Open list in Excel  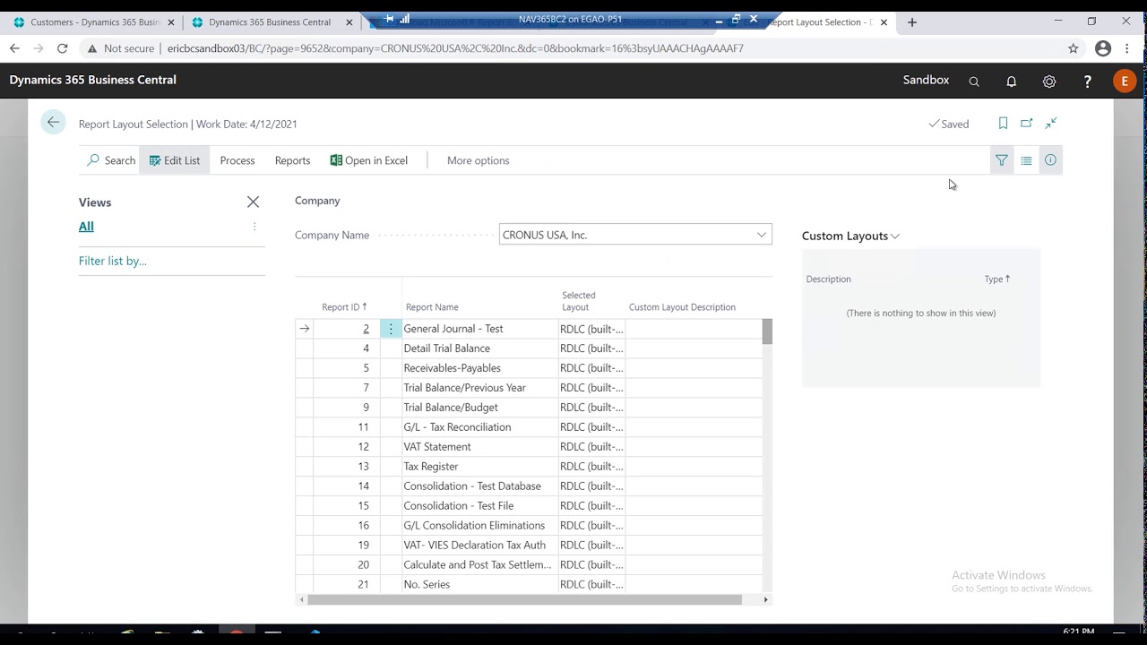point(368,160)
